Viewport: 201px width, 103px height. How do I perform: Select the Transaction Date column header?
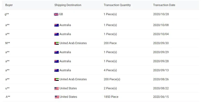point(164,5)
